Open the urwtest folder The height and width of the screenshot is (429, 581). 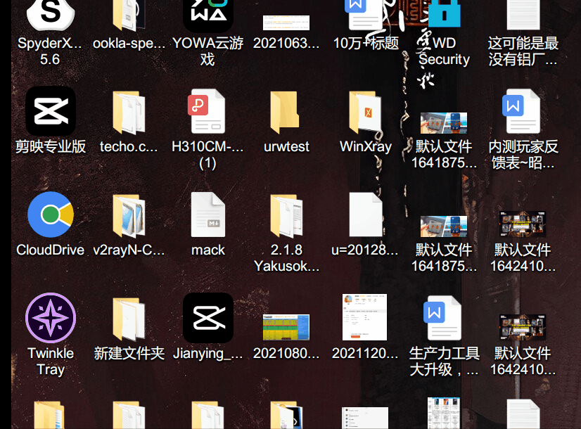(285, 113)
